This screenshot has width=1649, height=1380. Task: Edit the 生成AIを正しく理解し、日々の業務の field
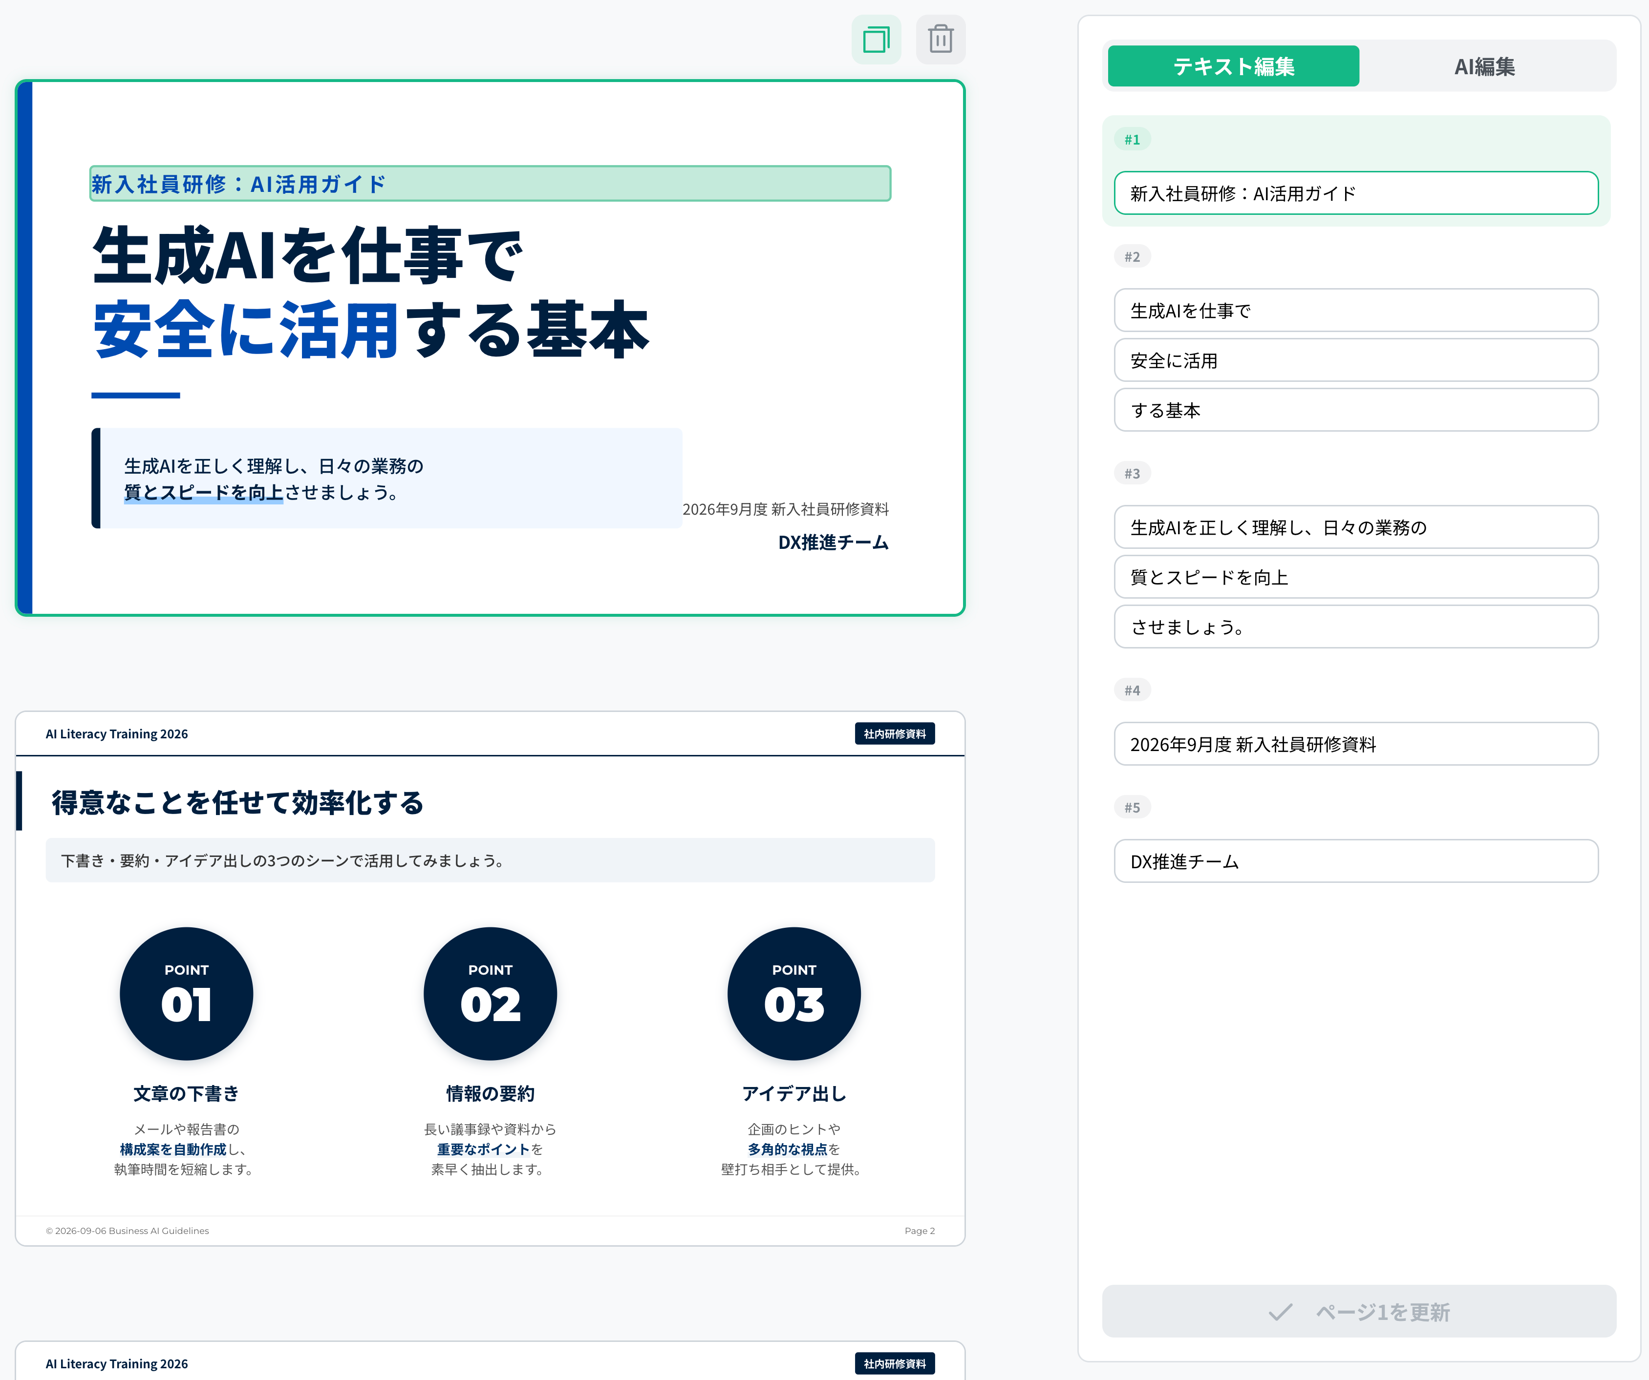click(x=1356, y=527)
